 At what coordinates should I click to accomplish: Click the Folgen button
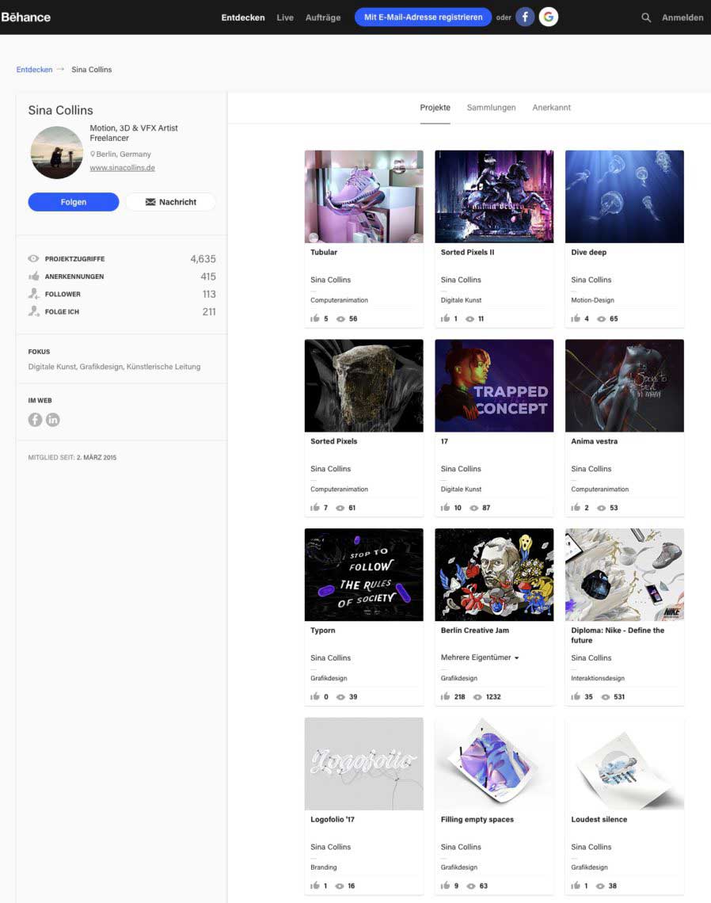(74, 202)
